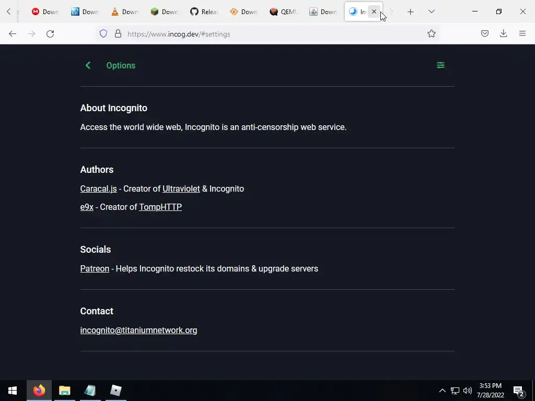Screen dimensions: 535x401
Task: Open a new tab with plus icon
Action: (x=411, y=12)
